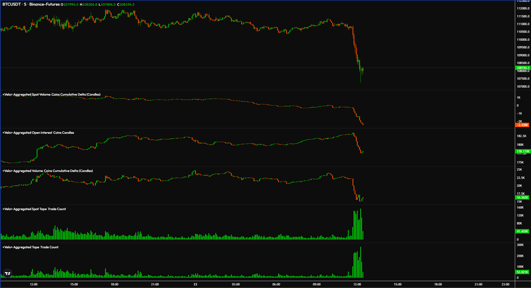This screenshot has height=288, width=531.
Task: Click the green 108194.3 current price label
Action: pyautogui.click(x=523, y=68)
